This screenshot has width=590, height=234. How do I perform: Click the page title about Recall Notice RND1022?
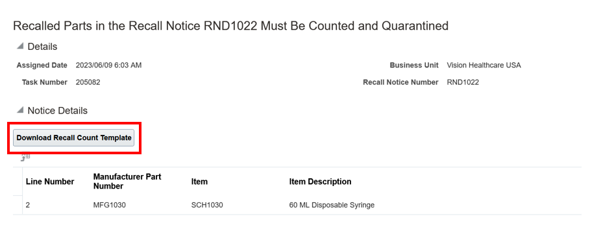point(230,26)
